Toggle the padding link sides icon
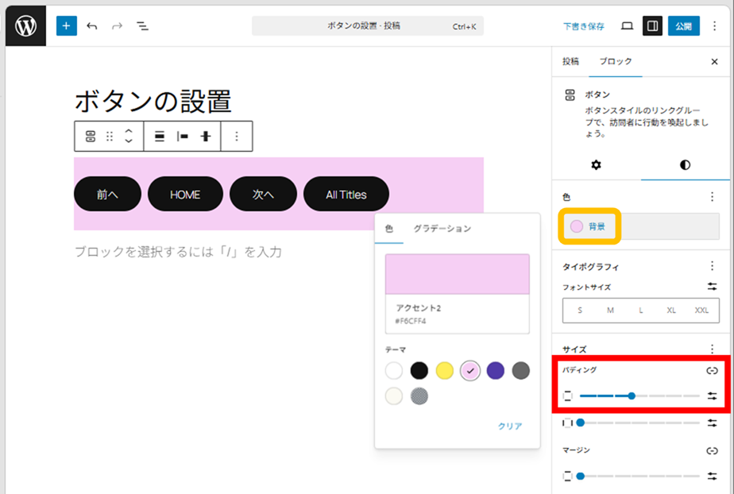The image size is (734, 494). (x=712, y=370)
